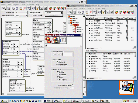Image resolution: width=138 pixels, height=103 pixels.
Task: Click the Internet Explorer quick launch icon in taskbar
Action: [x=15, y=101]
